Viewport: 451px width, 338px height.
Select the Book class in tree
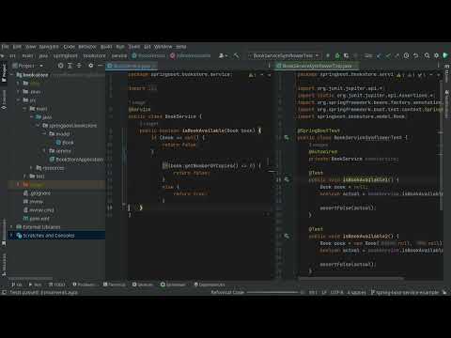tap(65, 143)
